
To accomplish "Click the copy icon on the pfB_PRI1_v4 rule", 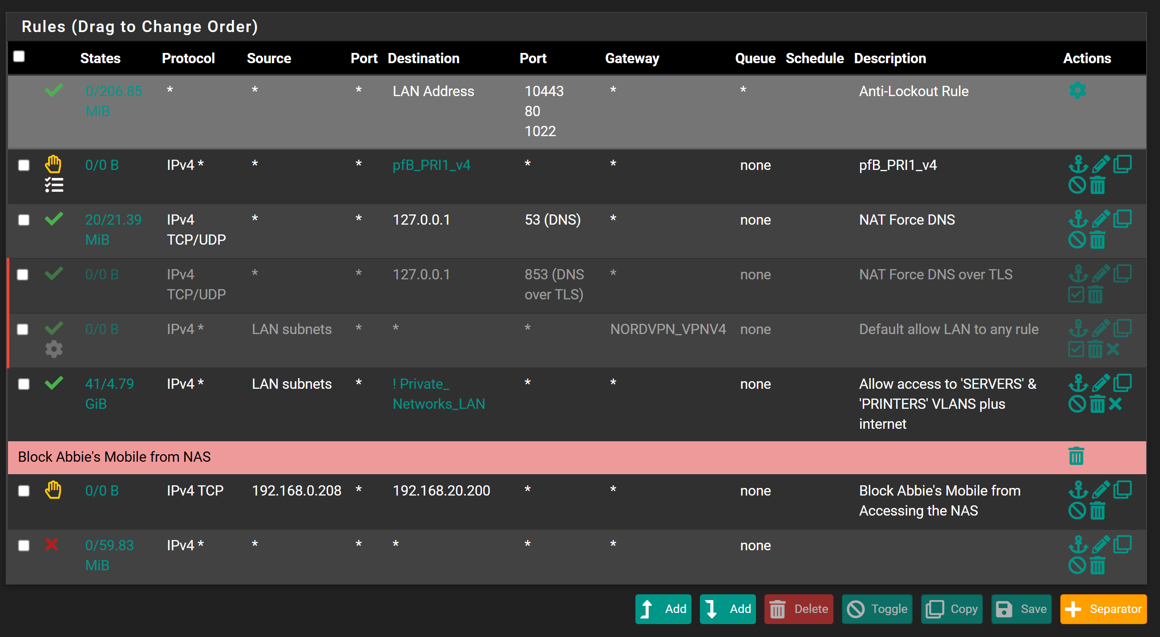I will point(1122,164).
